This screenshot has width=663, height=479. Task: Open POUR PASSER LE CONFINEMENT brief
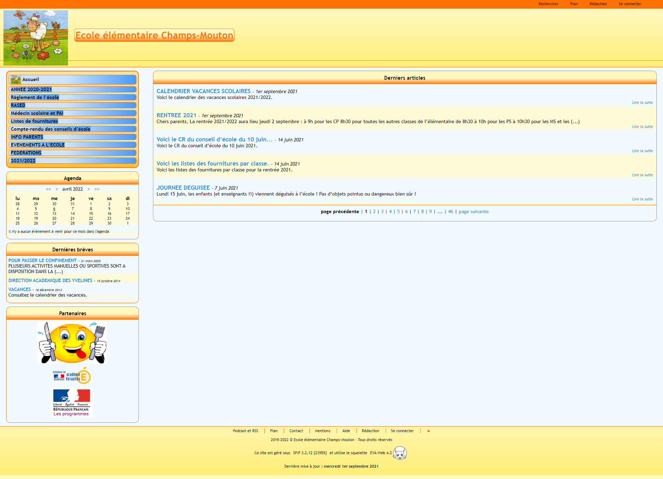tap(42, 260)
